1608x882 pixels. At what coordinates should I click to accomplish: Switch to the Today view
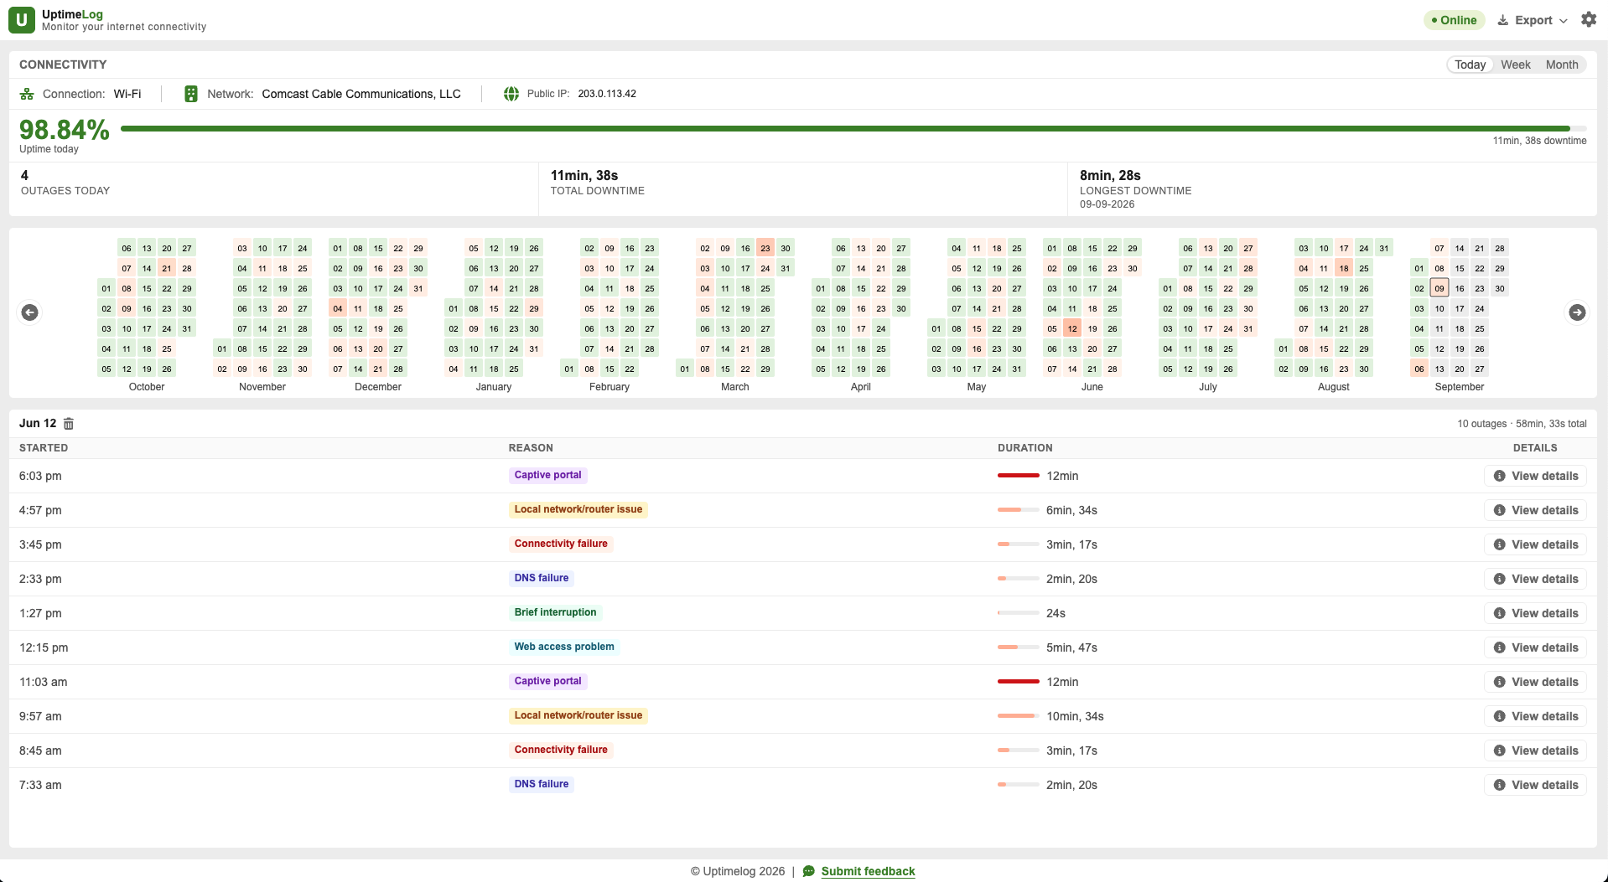coord(1470,64)
